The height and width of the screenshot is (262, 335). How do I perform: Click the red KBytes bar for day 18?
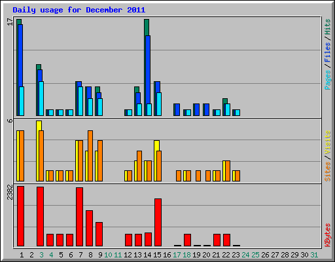point(187,240)
